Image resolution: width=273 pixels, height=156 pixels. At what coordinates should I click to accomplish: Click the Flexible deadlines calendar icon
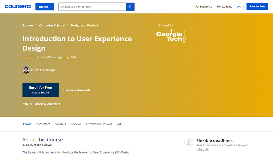click(189, 142)
